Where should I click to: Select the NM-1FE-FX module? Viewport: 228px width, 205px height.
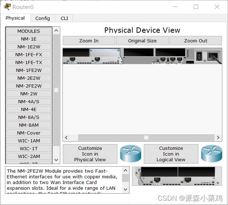click(x=29, y=54)
